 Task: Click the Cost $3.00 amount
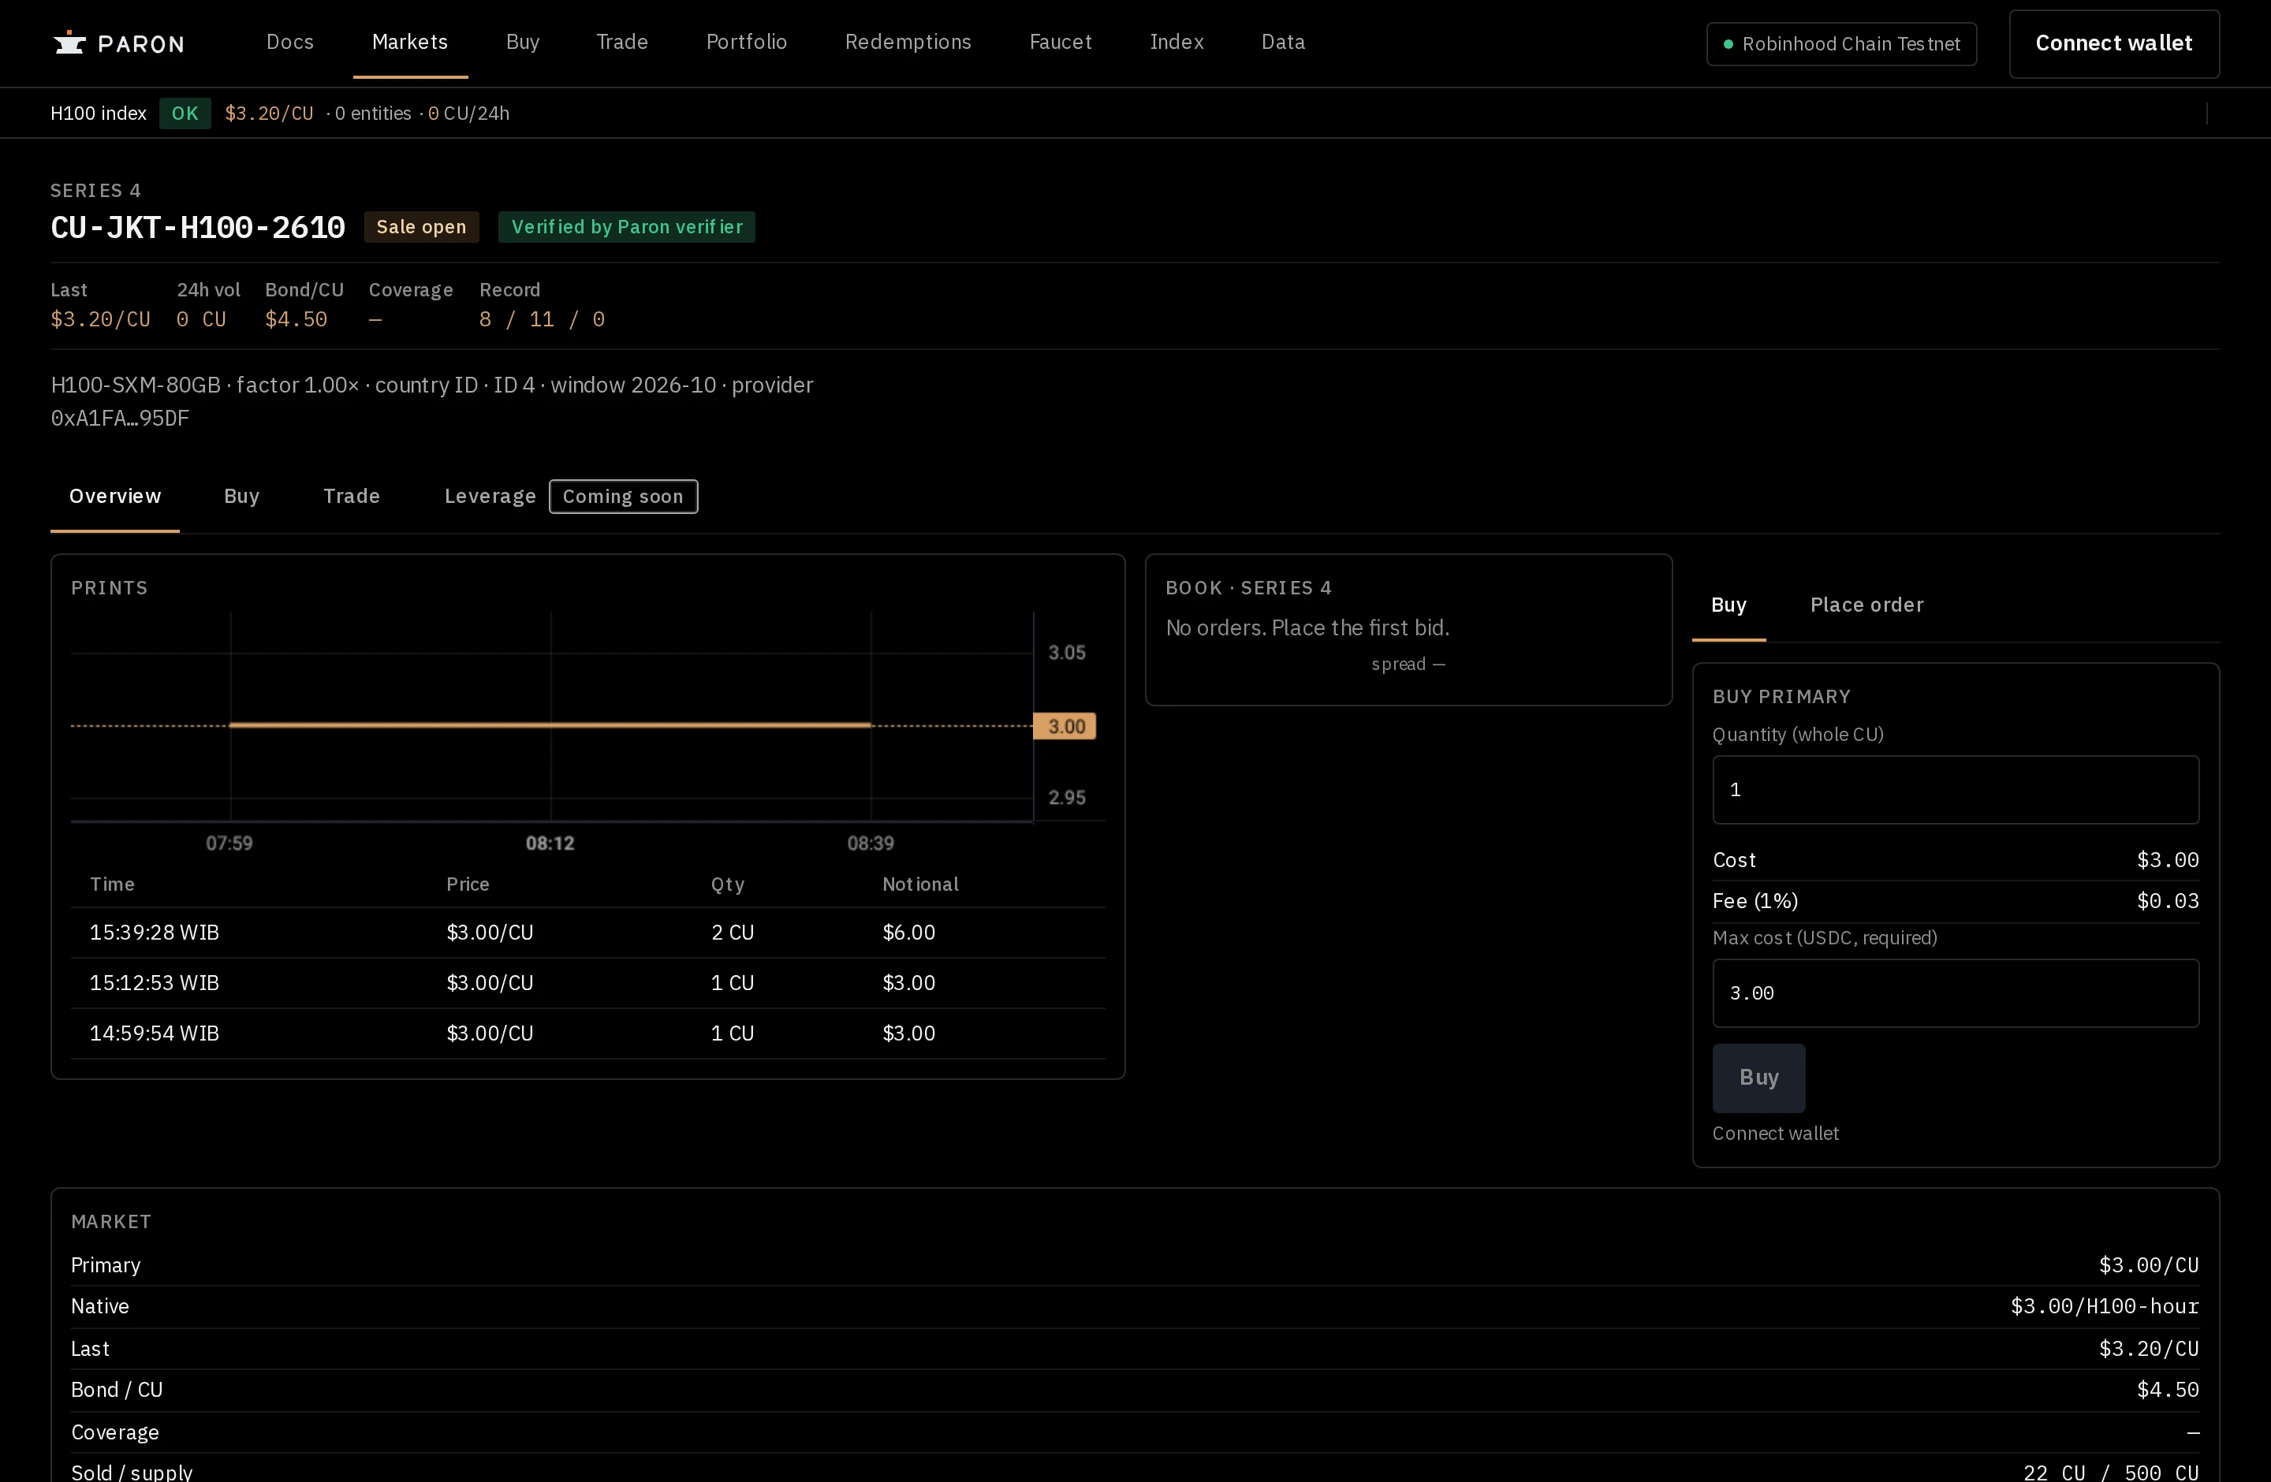coord(2168,860)
